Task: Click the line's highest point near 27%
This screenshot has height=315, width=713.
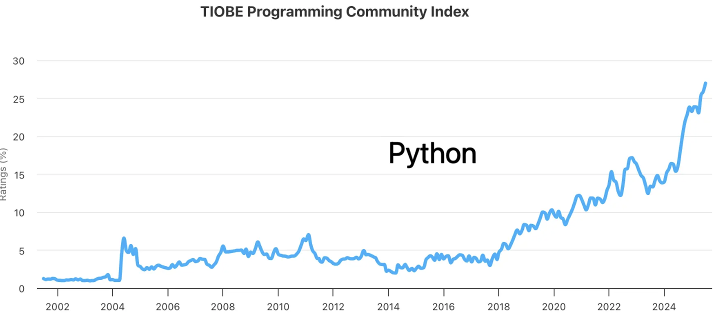Action: 705,83
